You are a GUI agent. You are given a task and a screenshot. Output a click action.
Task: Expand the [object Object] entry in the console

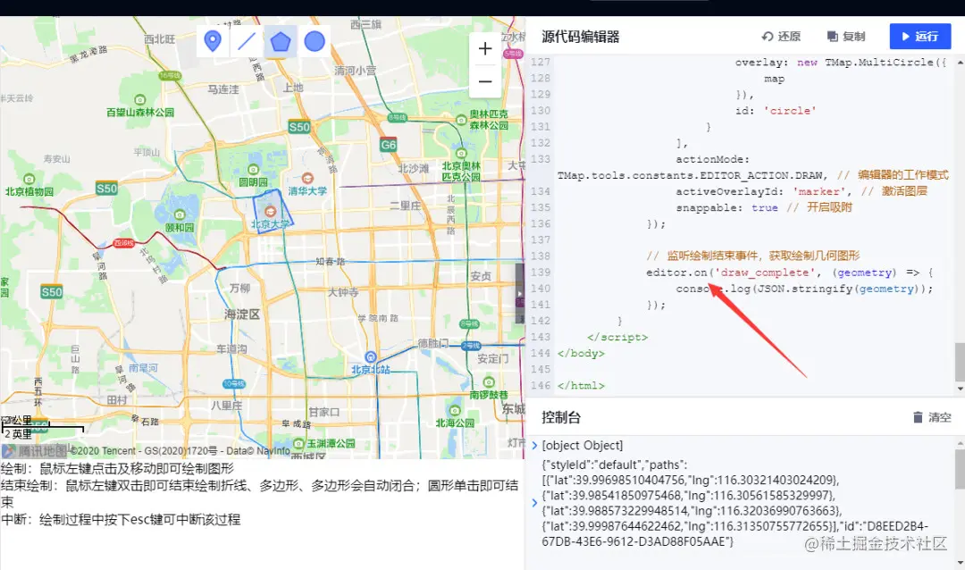[535, 445]
